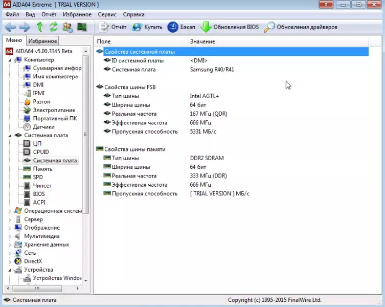385x307 pixels.
Task: Select the Память memory item
Action: (x=38, y=169)
